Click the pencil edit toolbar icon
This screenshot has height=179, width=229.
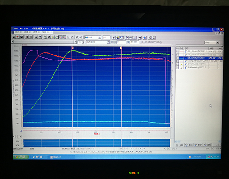(x=72, y=37)
